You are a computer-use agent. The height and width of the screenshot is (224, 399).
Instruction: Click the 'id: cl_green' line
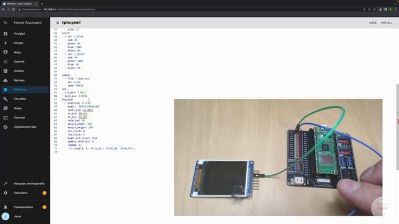point(75,54)
